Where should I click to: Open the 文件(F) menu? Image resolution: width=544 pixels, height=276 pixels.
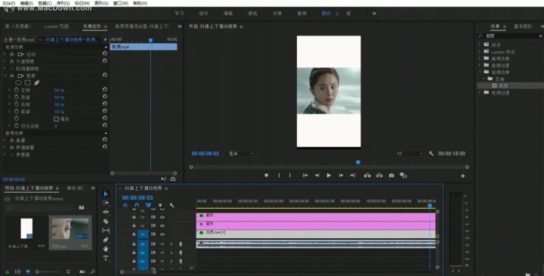(x=8, y=3)
